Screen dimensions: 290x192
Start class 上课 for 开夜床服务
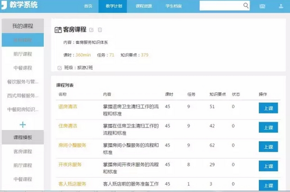point(268,166)
